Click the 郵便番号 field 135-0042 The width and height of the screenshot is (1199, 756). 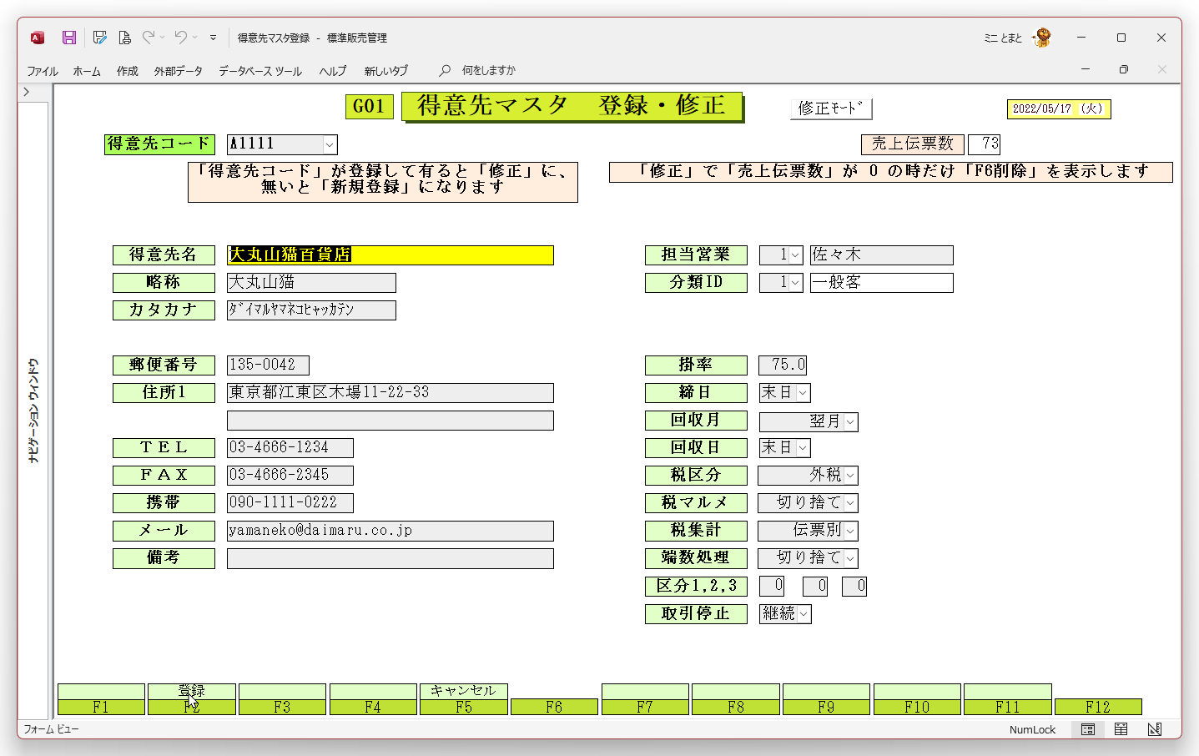coord(268,365)
